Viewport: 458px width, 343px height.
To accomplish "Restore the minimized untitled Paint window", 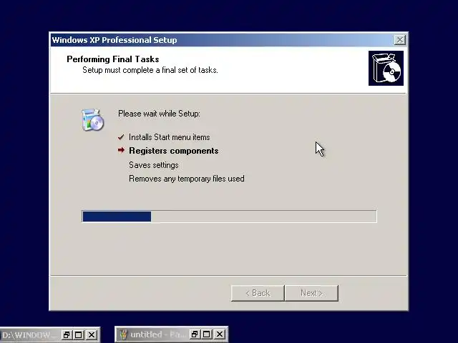I will (x=194, y=334).
